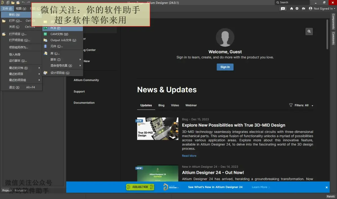The width and height of the screenshot is (337, 199).
Task: Open the Altium Designer 24 - Out Now! headline
Action: [213, 172]
